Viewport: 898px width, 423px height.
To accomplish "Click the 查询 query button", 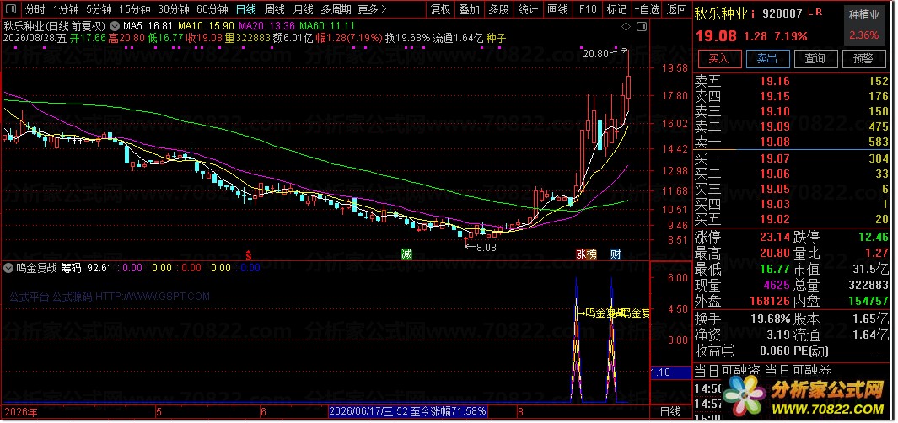I will point(815,58).
